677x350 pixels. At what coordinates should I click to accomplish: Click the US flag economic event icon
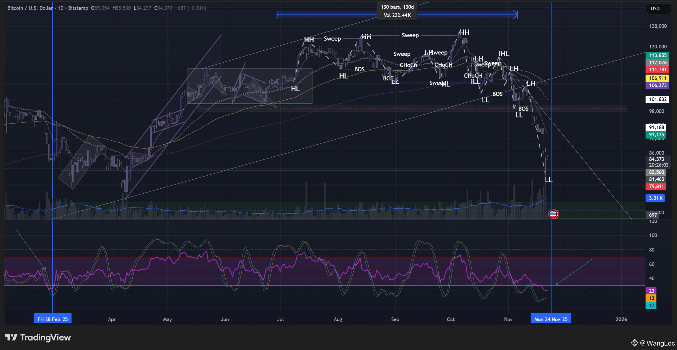553,214
